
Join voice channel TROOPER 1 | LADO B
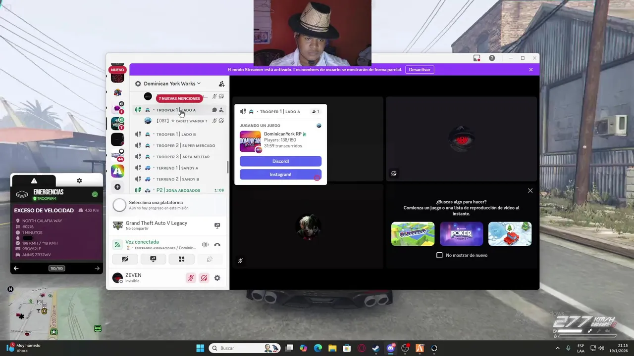pyautogui.click(x=178, y=134)
